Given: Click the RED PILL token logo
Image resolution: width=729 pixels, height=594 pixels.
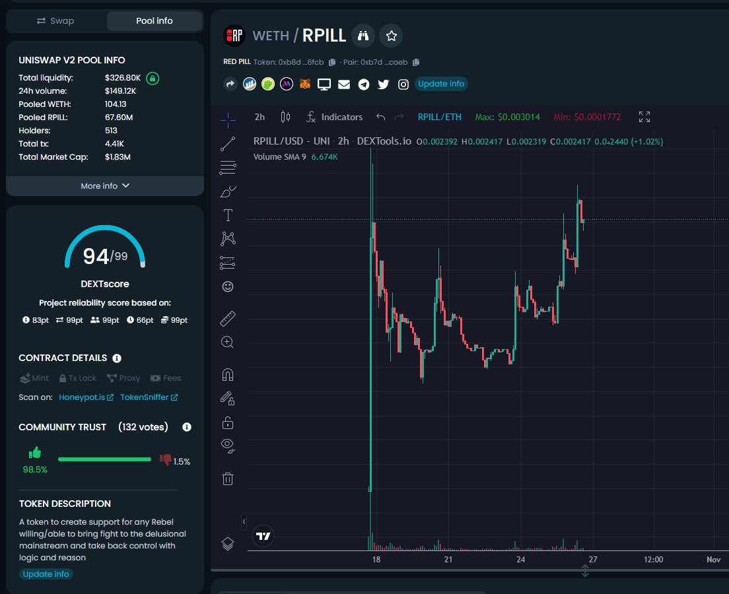Looking at the screenshot, I should click(234, 36).
